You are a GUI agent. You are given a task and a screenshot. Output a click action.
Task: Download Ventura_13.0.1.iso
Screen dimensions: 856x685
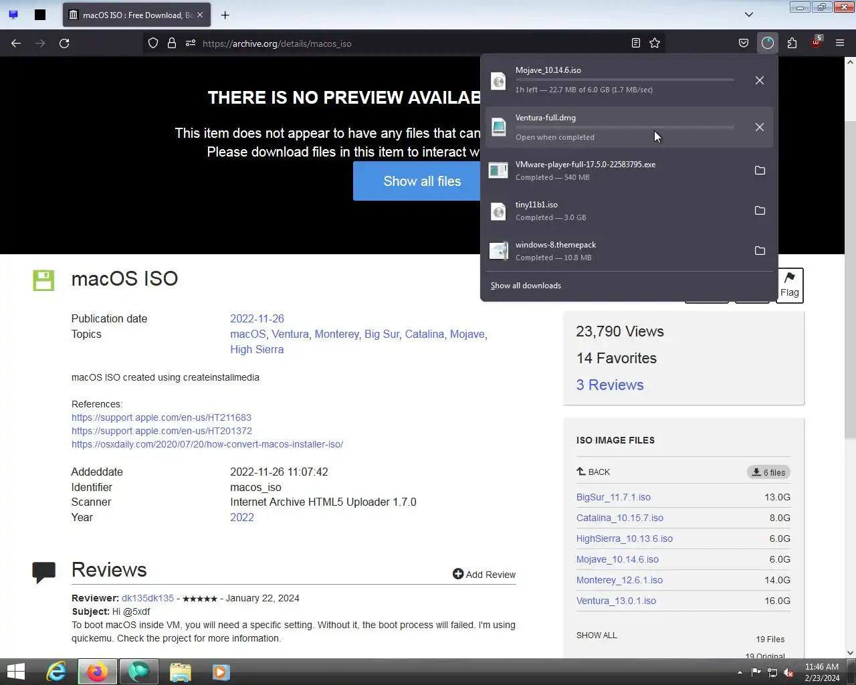tap(616, 601)
